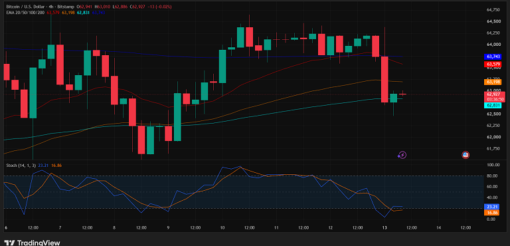Click the 60.00 Stoch scale level
510x246 pixels.
click(x=493, y=187)
